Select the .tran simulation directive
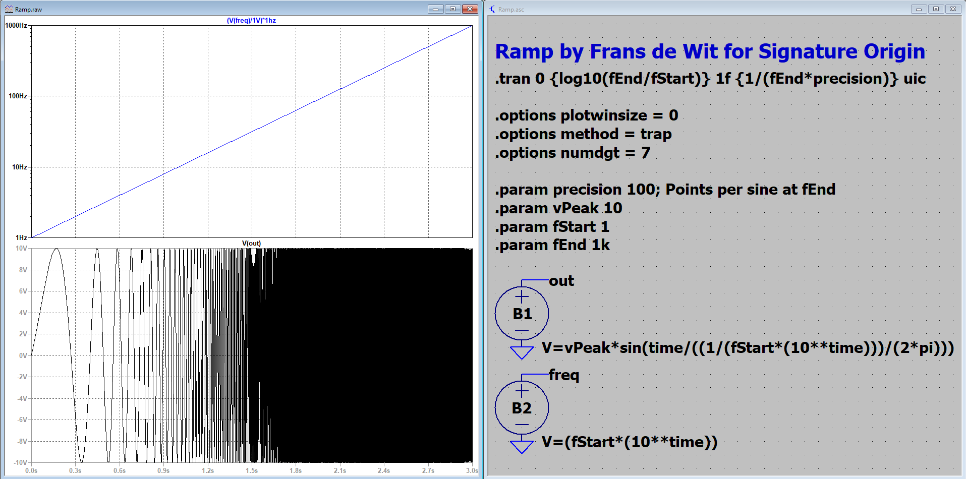The width and height of the screenshot is (966, 479). tap(710, 79)
